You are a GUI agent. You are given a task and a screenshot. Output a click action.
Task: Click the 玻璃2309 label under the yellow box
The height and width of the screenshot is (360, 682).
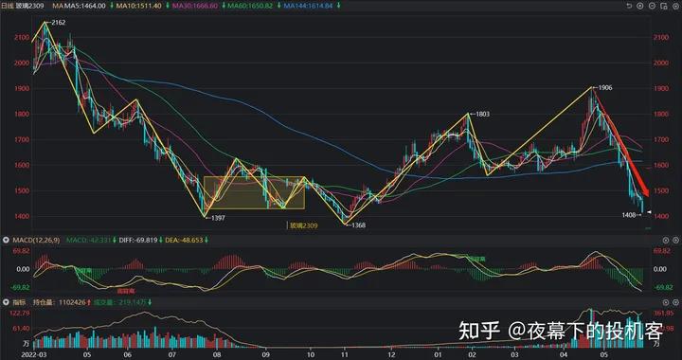click(304, 225)
